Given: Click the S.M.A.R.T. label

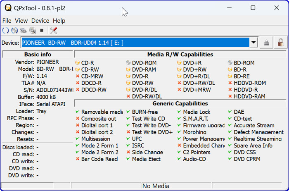Looking at the screenshot, I should [196, 119].
